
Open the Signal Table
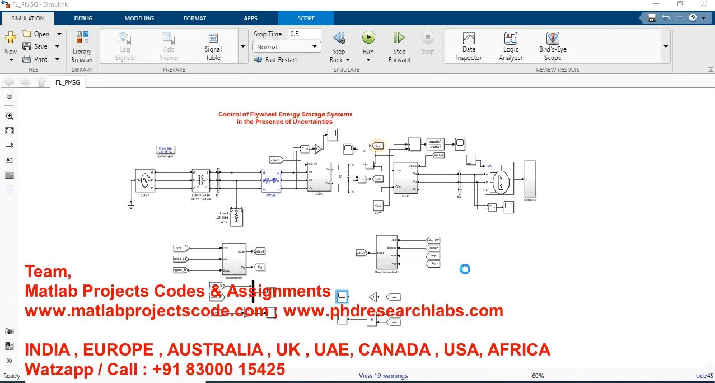(x=213, y=39)
